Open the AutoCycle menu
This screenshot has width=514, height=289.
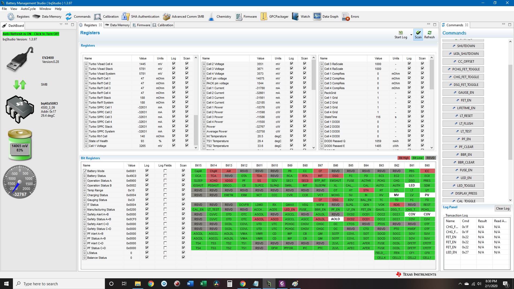coord(27,9)
